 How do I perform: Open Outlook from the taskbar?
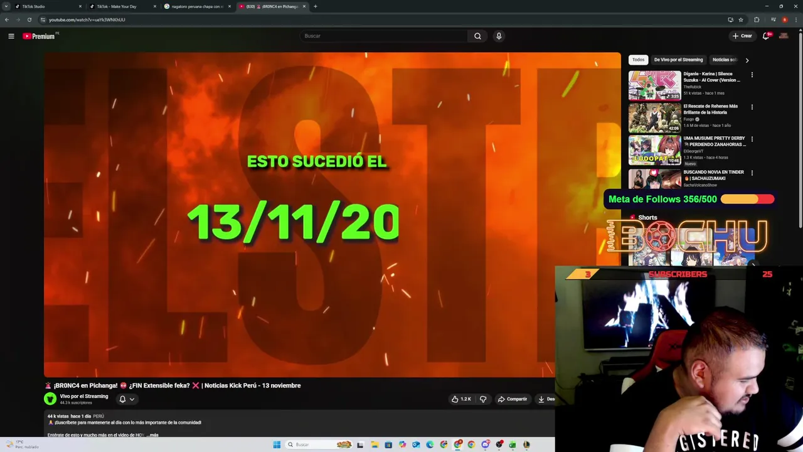pyautogui.click(x=416, y=444)
